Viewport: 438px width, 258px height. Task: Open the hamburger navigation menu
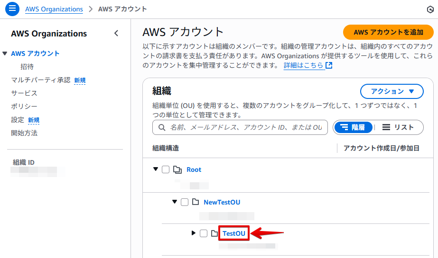click(12, 9)
